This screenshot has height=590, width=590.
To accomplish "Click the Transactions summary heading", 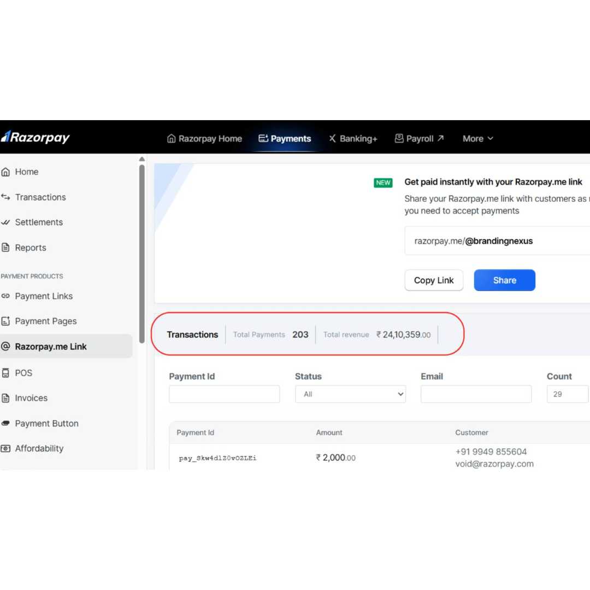I will [192, 334].
